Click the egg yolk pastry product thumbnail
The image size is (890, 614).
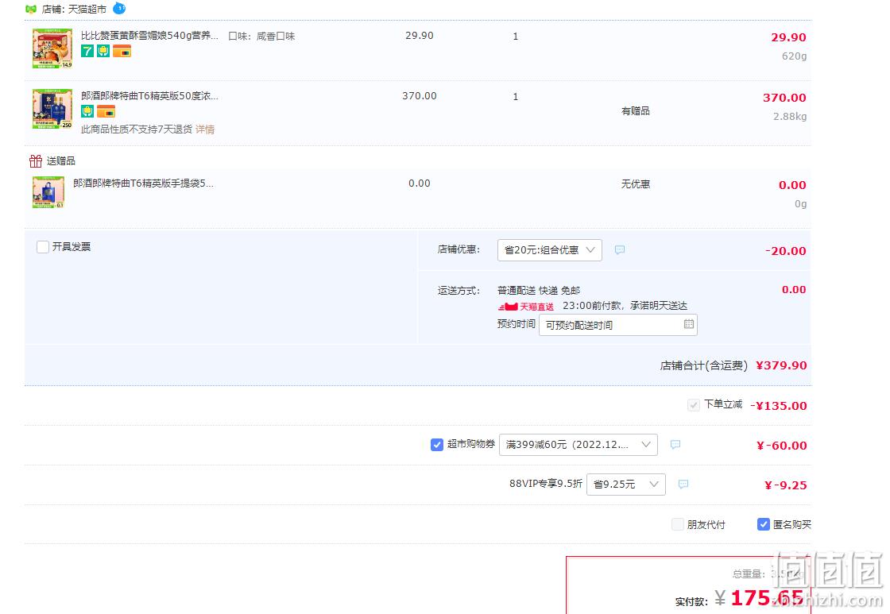(52, 48)
